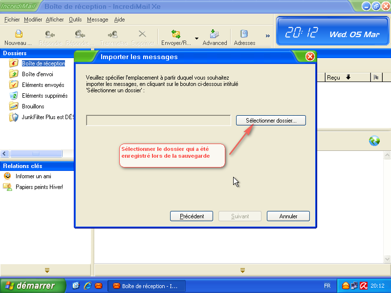Viewport: 391px width, 293px height.
Task: Click the IncrediMail system tray icon
Action: point(346,286)
